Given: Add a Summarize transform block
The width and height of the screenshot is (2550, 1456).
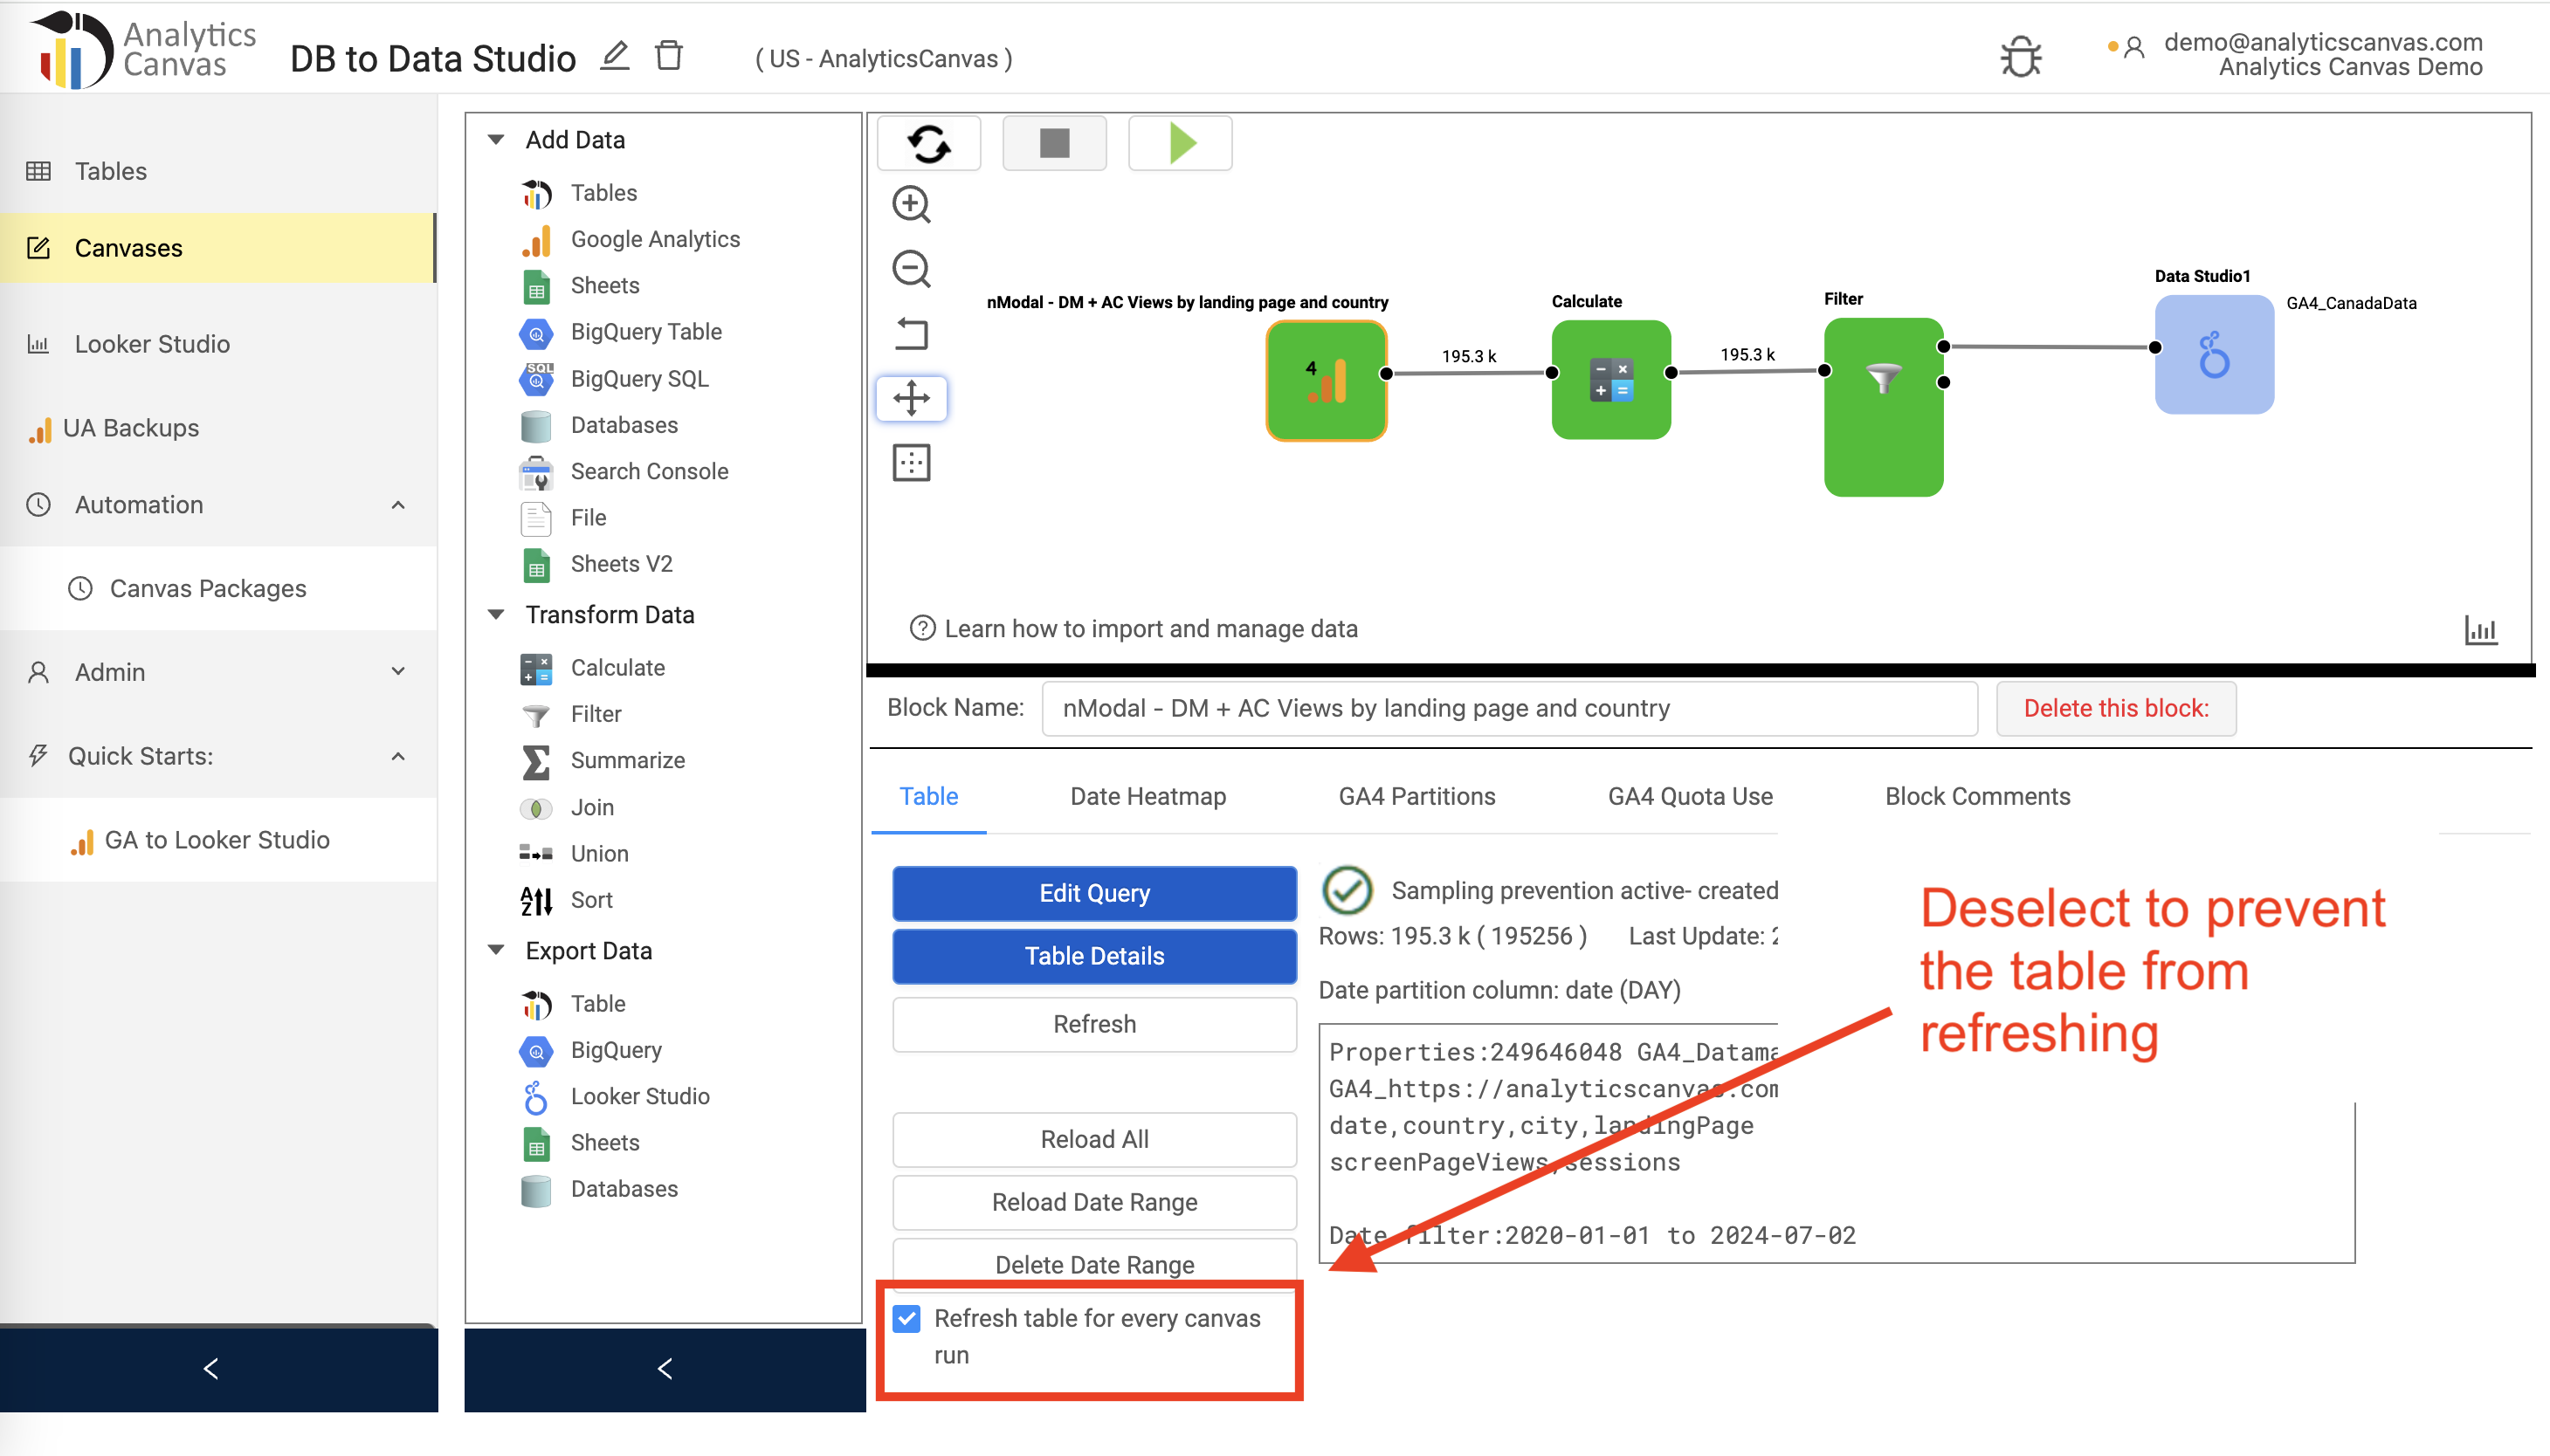Looking at the screenshot, I should [626, 760].
